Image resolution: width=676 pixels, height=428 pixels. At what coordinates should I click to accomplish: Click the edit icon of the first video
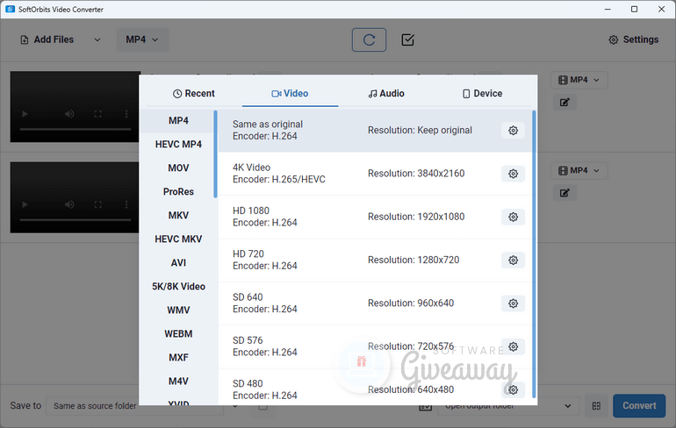click(565, 102)
